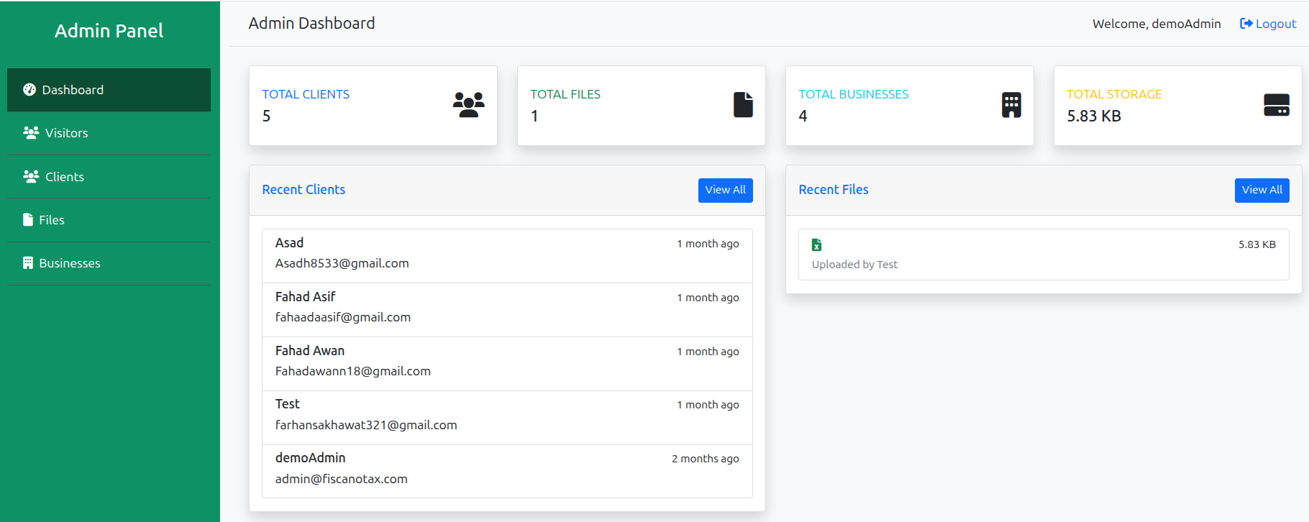The height and width of the screenshot is (522, 1309).
Task: Log out using the Logout link
Action: (x=1268, y=24)
